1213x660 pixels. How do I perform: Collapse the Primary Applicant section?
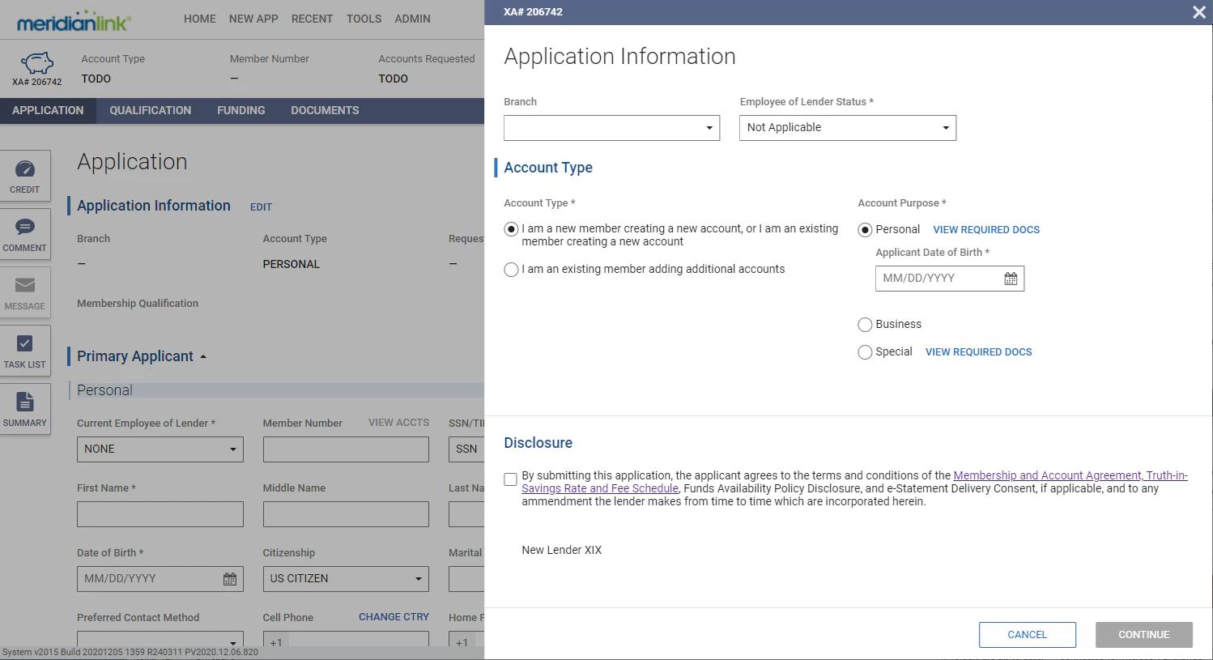203,357
